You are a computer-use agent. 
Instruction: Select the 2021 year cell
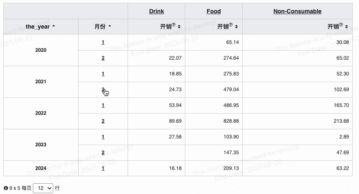(x=41, y=82)
